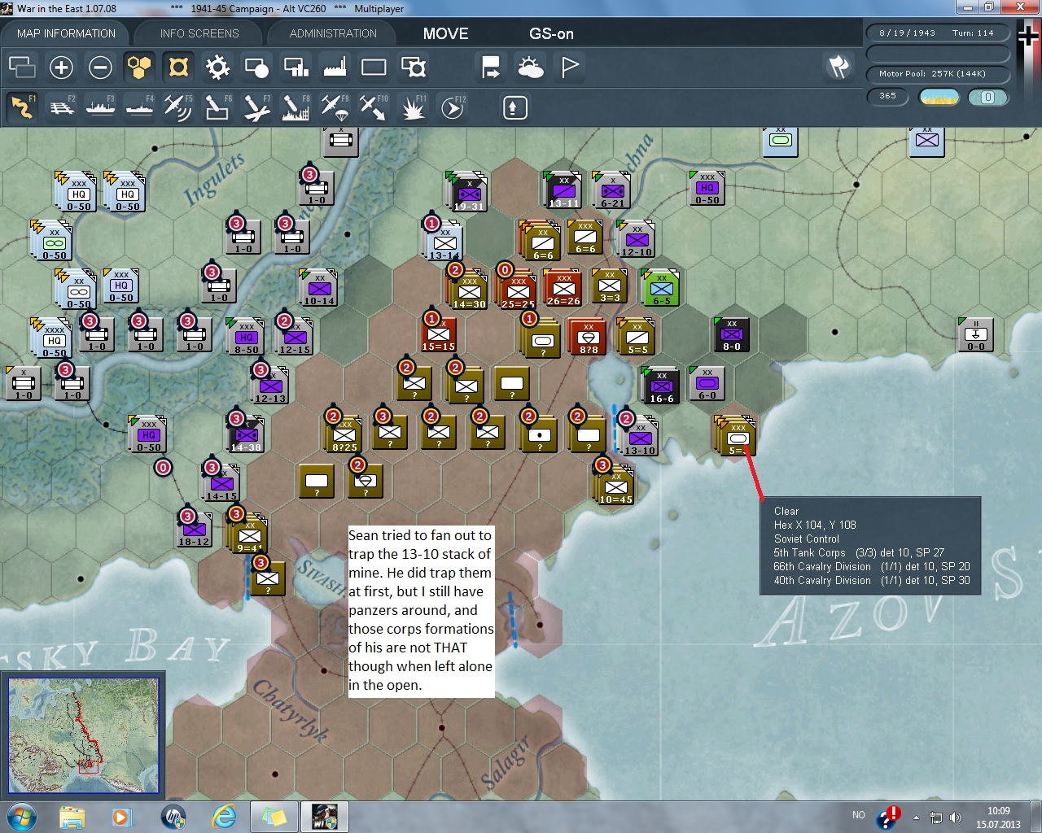The height and width of the screenshot is (833, 1042).
Task: Select the F2 rail mode button
Action: point(61,107)
